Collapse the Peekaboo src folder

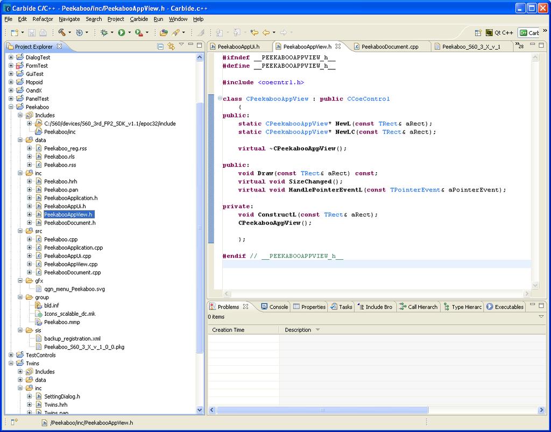pyautogui.click(x=20, y=231)
